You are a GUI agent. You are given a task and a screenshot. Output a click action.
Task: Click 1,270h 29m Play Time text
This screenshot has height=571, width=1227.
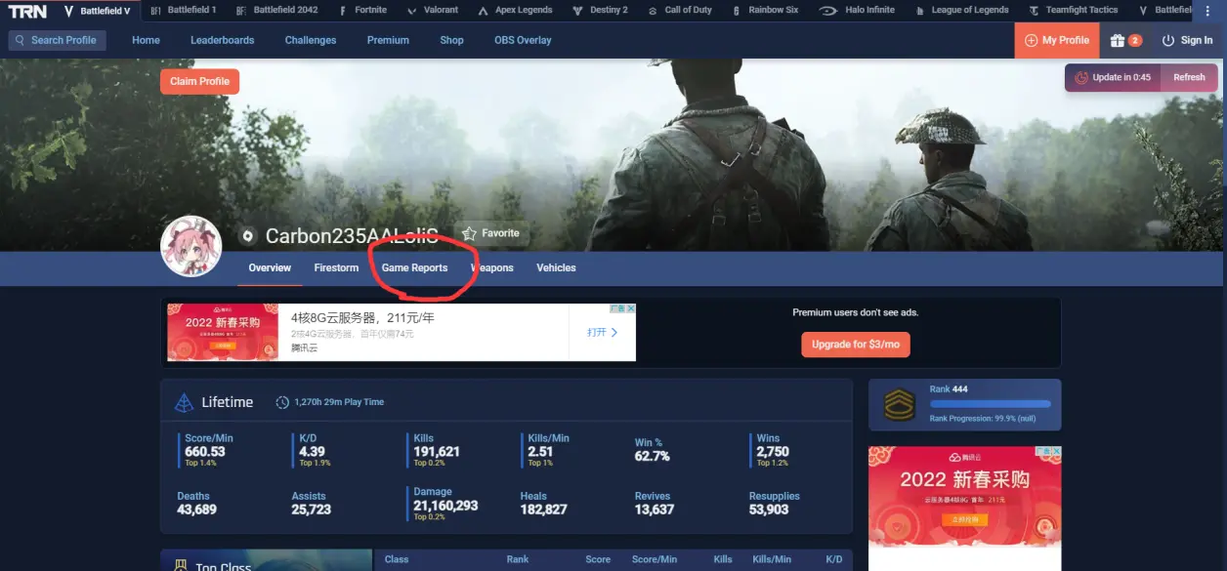[339, 402]
